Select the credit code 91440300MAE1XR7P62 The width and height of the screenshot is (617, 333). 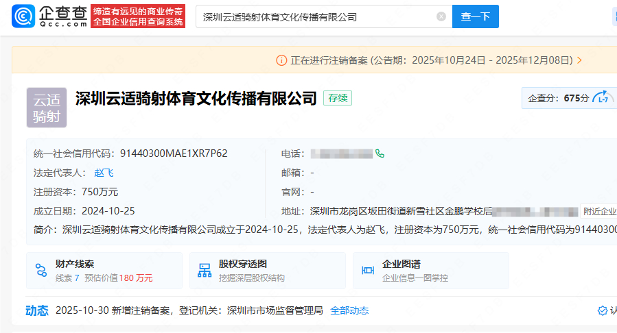174,153
